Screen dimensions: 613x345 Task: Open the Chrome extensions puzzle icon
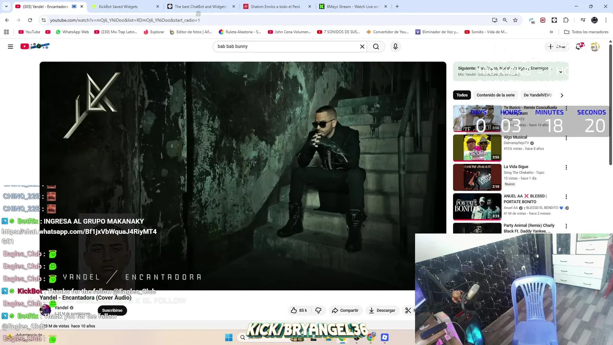coord(566,20)
